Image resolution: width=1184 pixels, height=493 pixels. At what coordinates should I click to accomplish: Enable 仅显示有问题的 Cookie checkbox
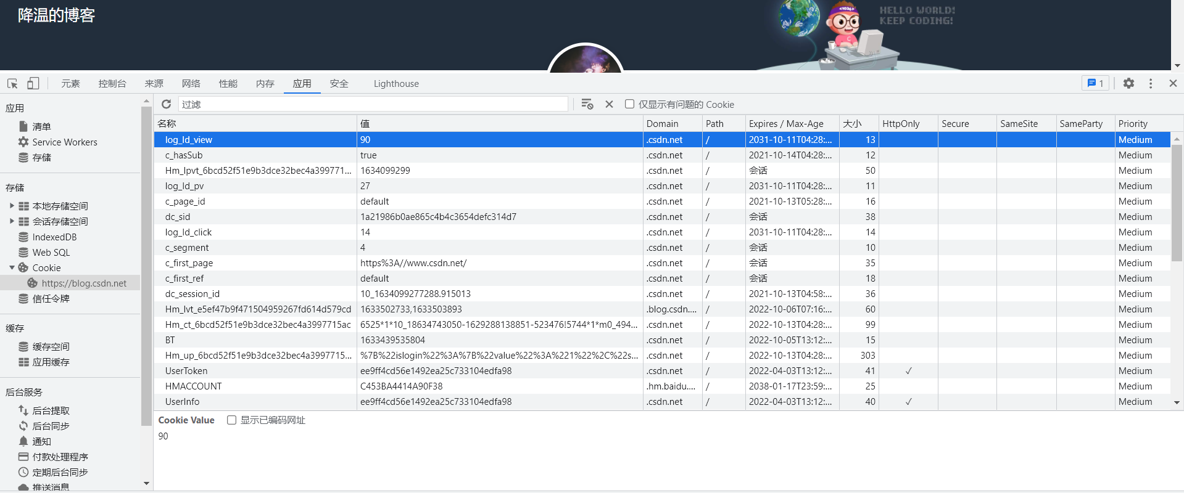point(629,104)
